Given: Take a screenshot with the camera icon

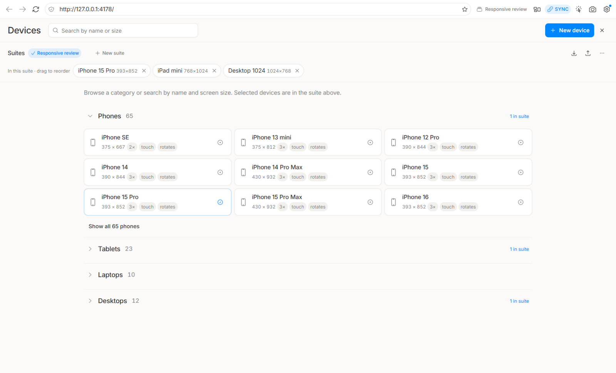Looking at the screenshot, I should point(593,9).
